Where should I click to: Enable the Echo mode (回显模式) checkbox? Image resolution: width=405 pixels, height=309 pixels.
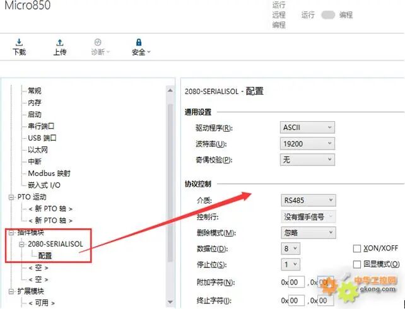356,264
